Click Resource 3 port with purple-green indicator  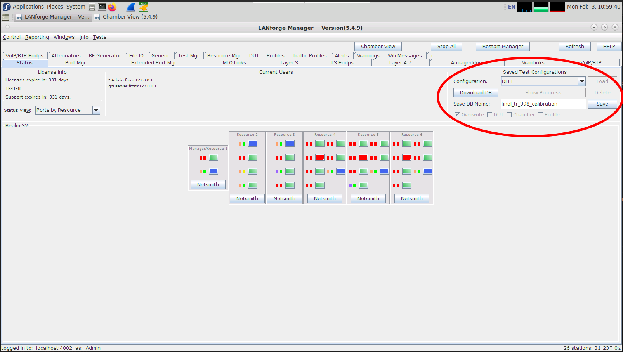(290, 171)
